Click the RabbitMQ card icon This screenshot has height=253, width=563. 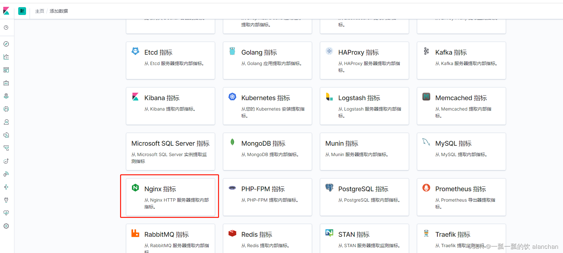tap(135, 233)
